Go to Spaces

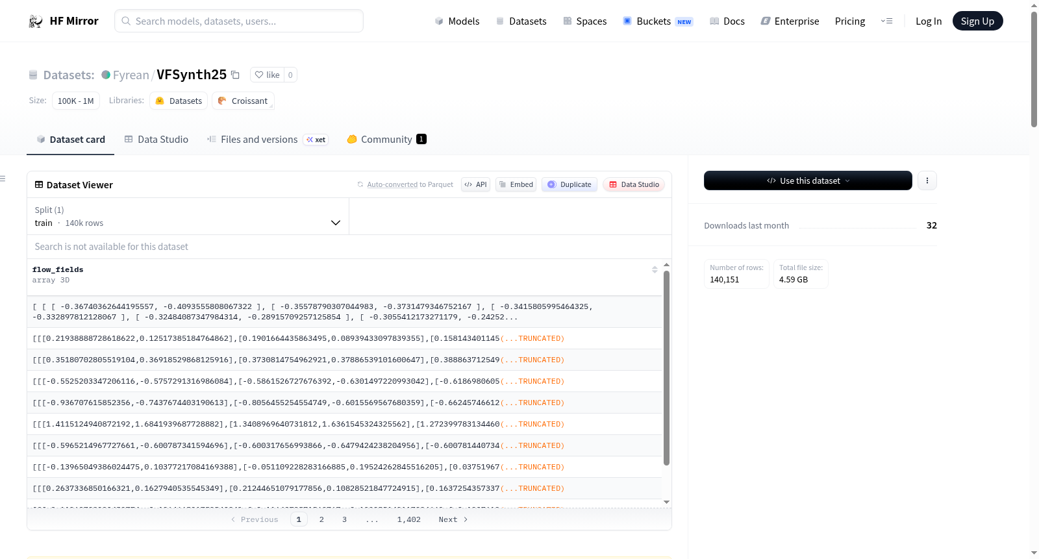click(x=585, y=21)
